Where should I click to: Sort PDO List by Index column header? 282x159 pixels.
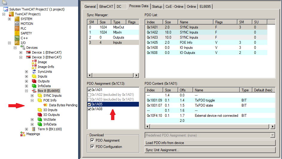(x=154, y=22)
